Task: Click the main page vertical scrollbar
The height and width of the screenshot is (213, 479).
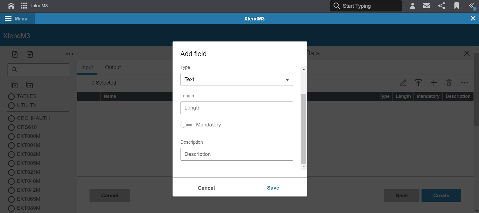Action: [476, 89]
